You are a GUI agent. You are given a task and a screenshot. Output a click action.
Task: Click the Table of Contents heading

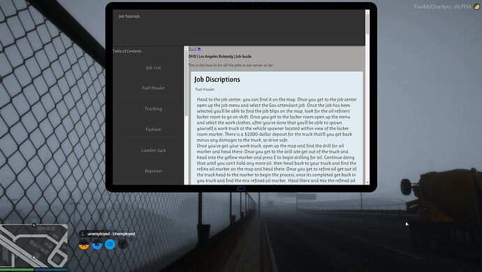(127, 51)
